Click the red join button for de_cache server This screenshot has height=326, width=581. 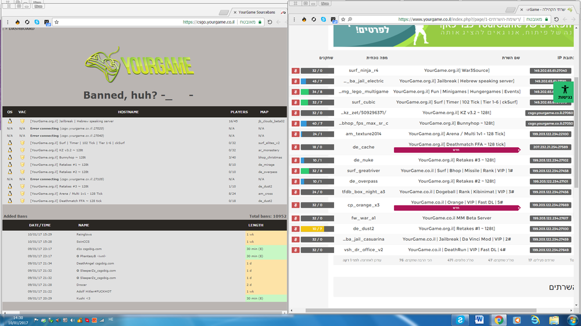(x=295, y=147)
